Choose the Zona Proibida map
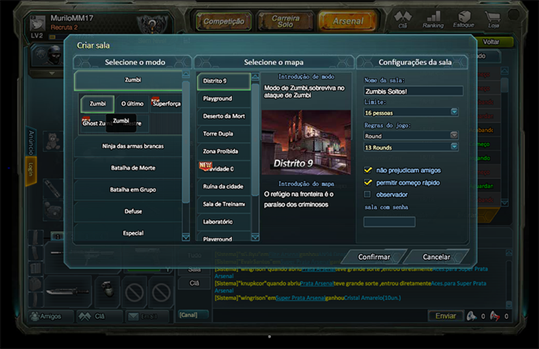 (224, 151)
